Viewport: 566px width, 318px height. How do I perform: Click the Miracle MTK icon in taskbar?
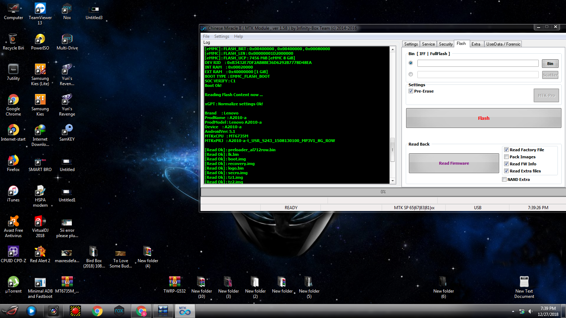point(184,311)
